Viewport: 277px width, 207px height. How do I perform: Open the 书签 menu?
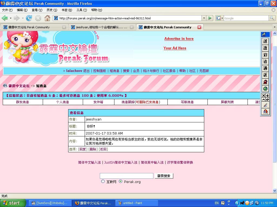pyautogui.click(x=67, y=10)
